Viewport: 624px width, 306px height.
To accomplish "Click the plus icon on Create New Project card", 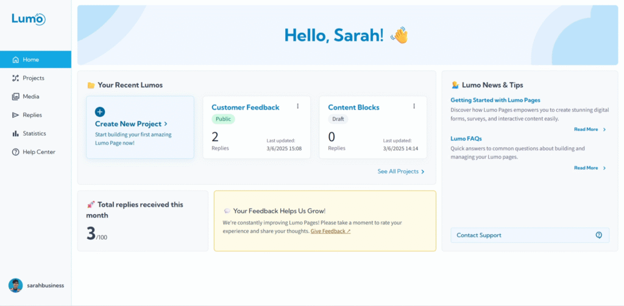I will tap(100, 112).
